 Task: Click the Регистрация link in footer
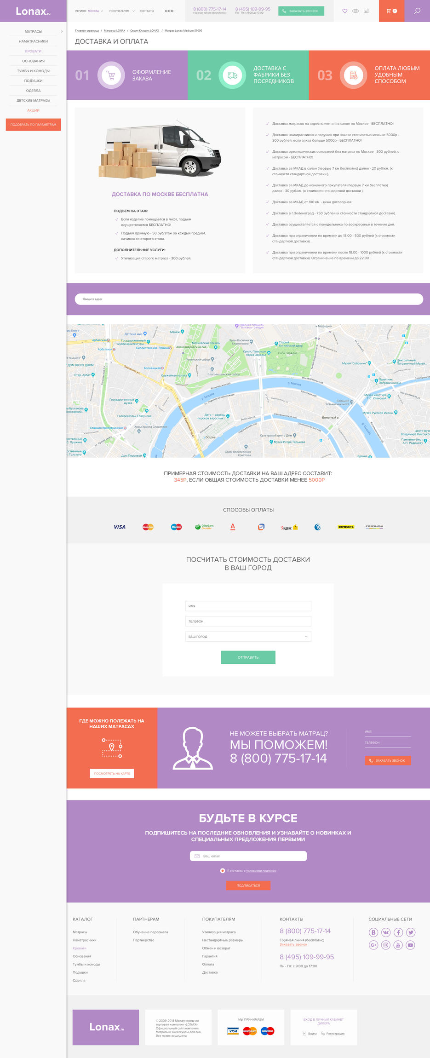(x=333, y=1034)
